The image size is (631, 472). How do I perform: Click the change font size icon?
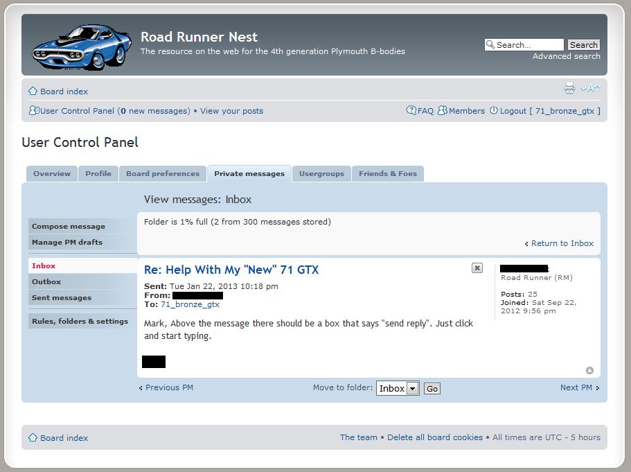(590, 89)
